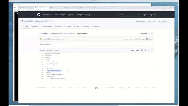Open the Security tab
Viewport: 188px width, 106px height.
(85, 26)
